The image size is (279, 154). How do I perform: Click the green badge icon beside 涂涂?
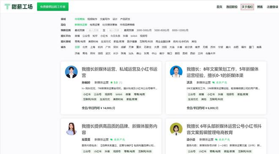tap(213, 82)
